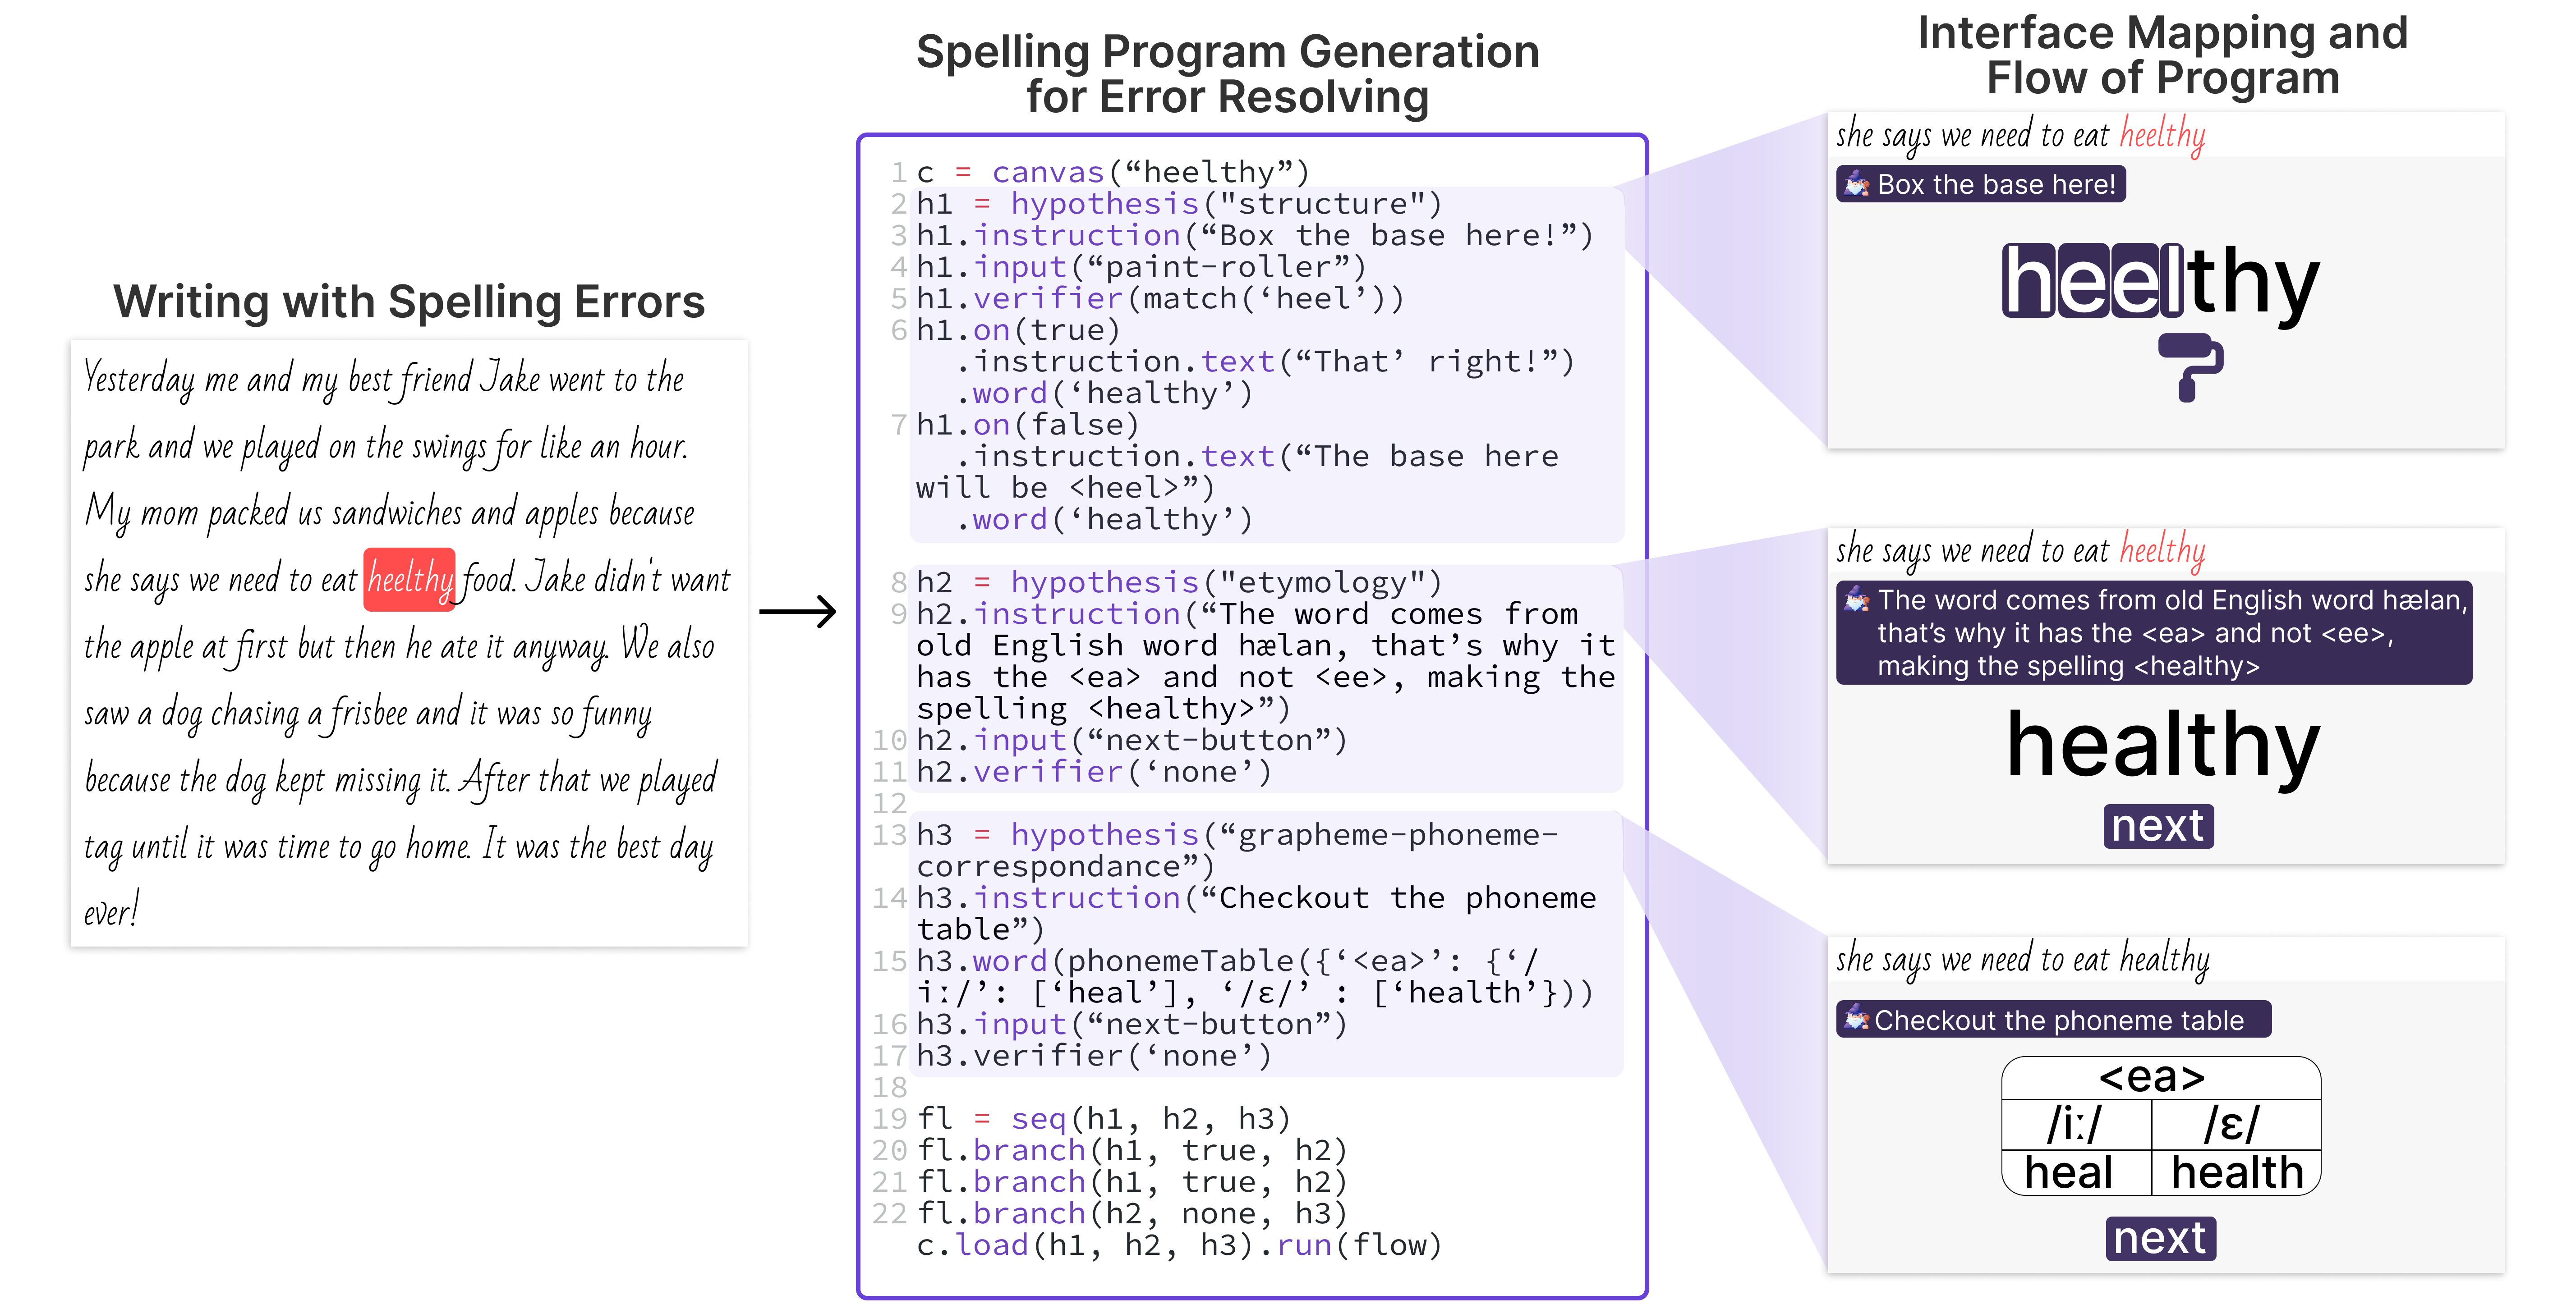The width and height of the screenshot is (2576, 1304).
Task: Click red 'heelthy' in top panel sentence
Action: click(2162, 135)
